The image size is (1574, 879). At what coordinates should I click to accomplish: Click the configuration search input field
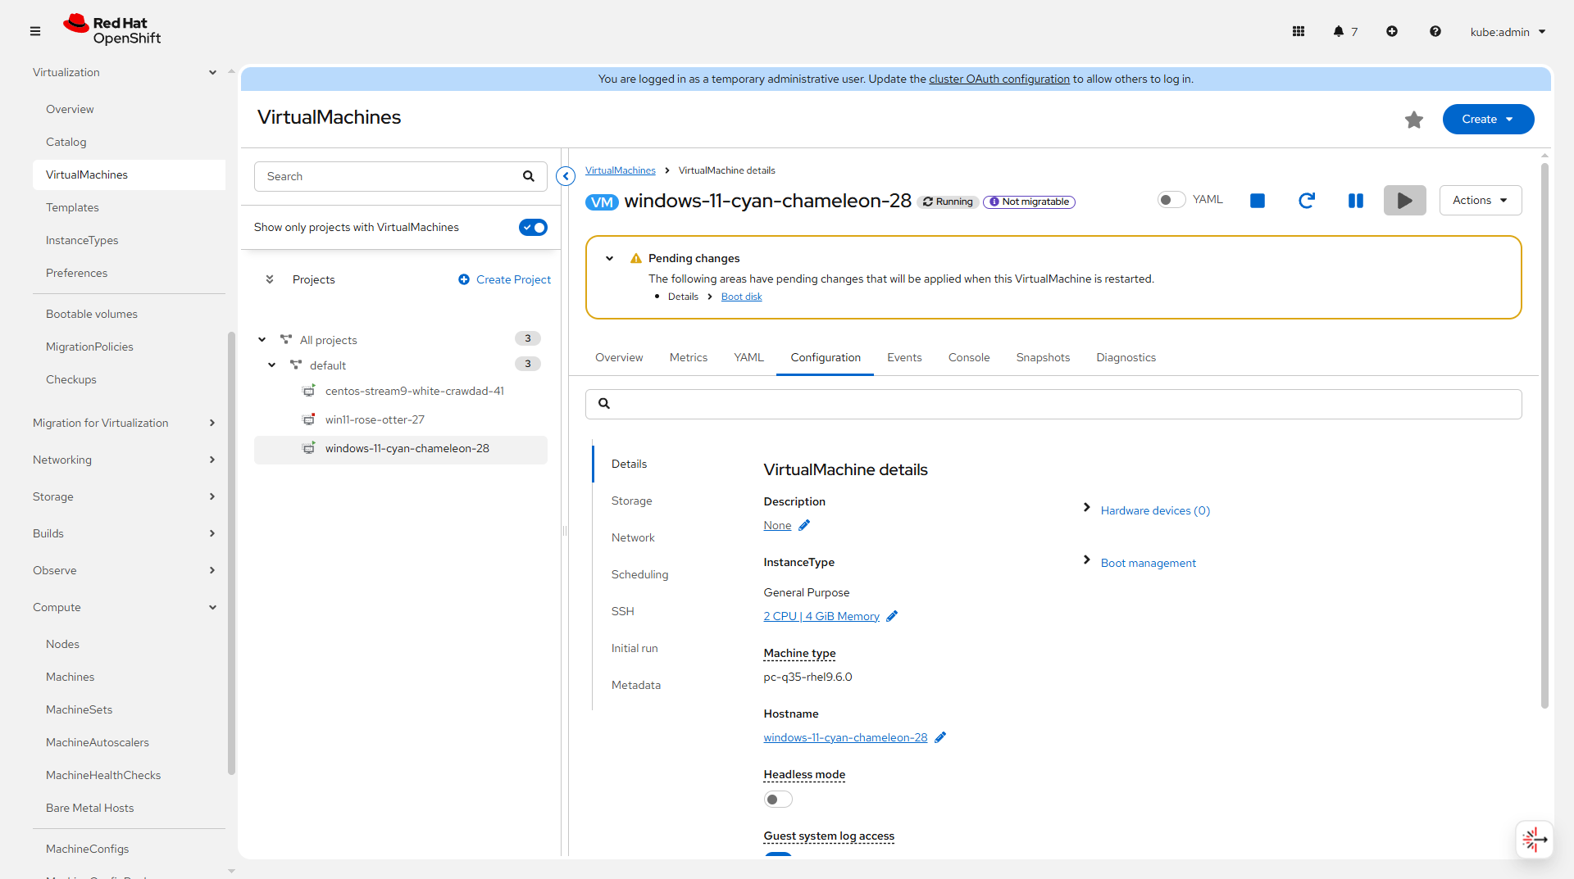[1053, 404]
